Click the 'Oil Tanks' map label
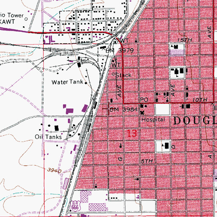This screenshot has height=217, width=217. click(x=48, y=137)
